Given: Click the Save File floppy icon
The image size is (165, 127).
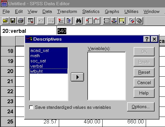Looking at the screenshot, I should pos(13,20).
